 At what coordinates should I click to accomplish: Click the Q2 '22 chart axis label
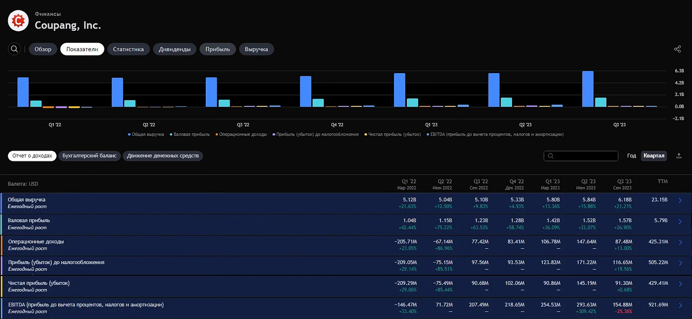pos(149,125)
